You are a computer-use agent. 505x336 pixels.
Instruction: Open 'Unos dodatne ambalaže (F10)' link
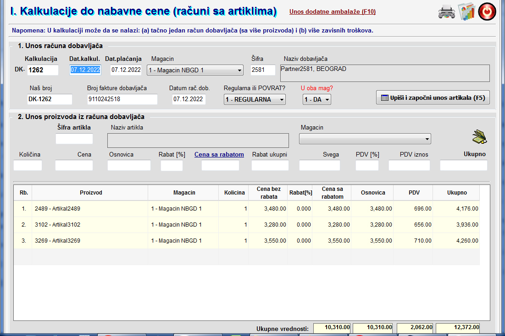(333, 11)
